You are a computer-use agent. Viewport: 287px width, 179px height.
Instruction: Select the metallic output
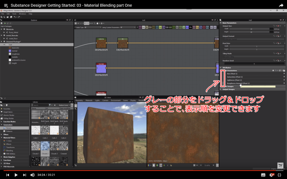click(x=15, y=57)
